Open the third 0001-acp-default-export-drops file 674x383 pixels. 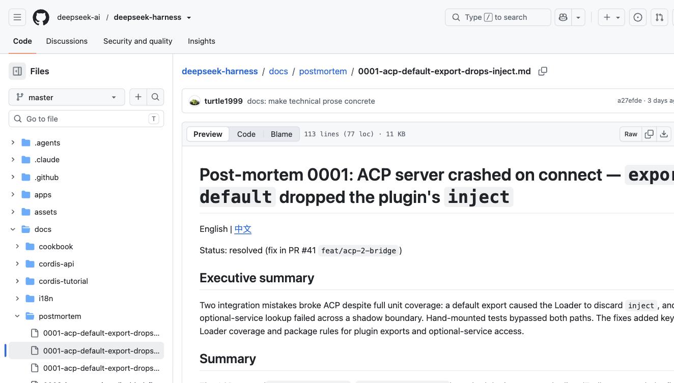pyautogui.click(x=86, y=368)
